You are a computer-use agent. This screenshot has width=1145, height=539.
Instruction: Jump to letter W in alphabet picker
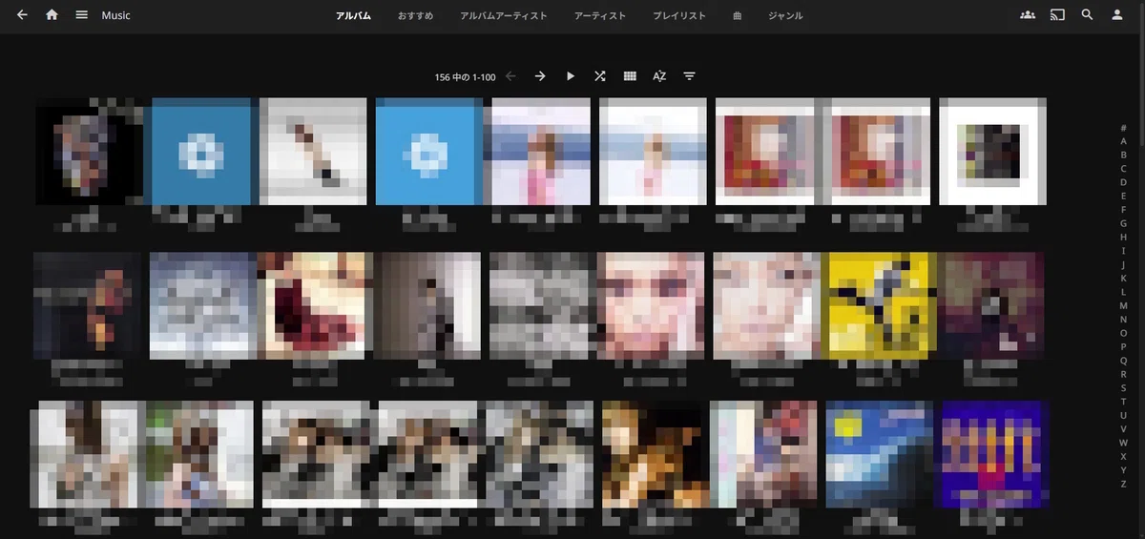tap(1124, 443)
